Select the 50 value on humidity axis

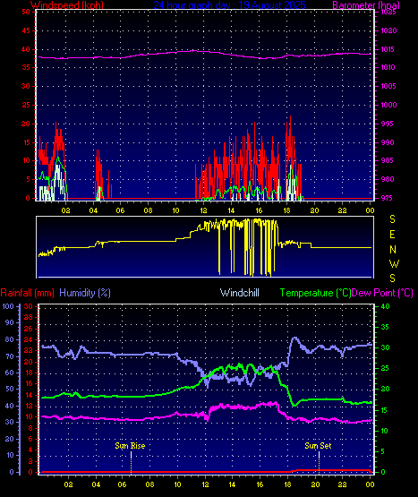point(10,389)
